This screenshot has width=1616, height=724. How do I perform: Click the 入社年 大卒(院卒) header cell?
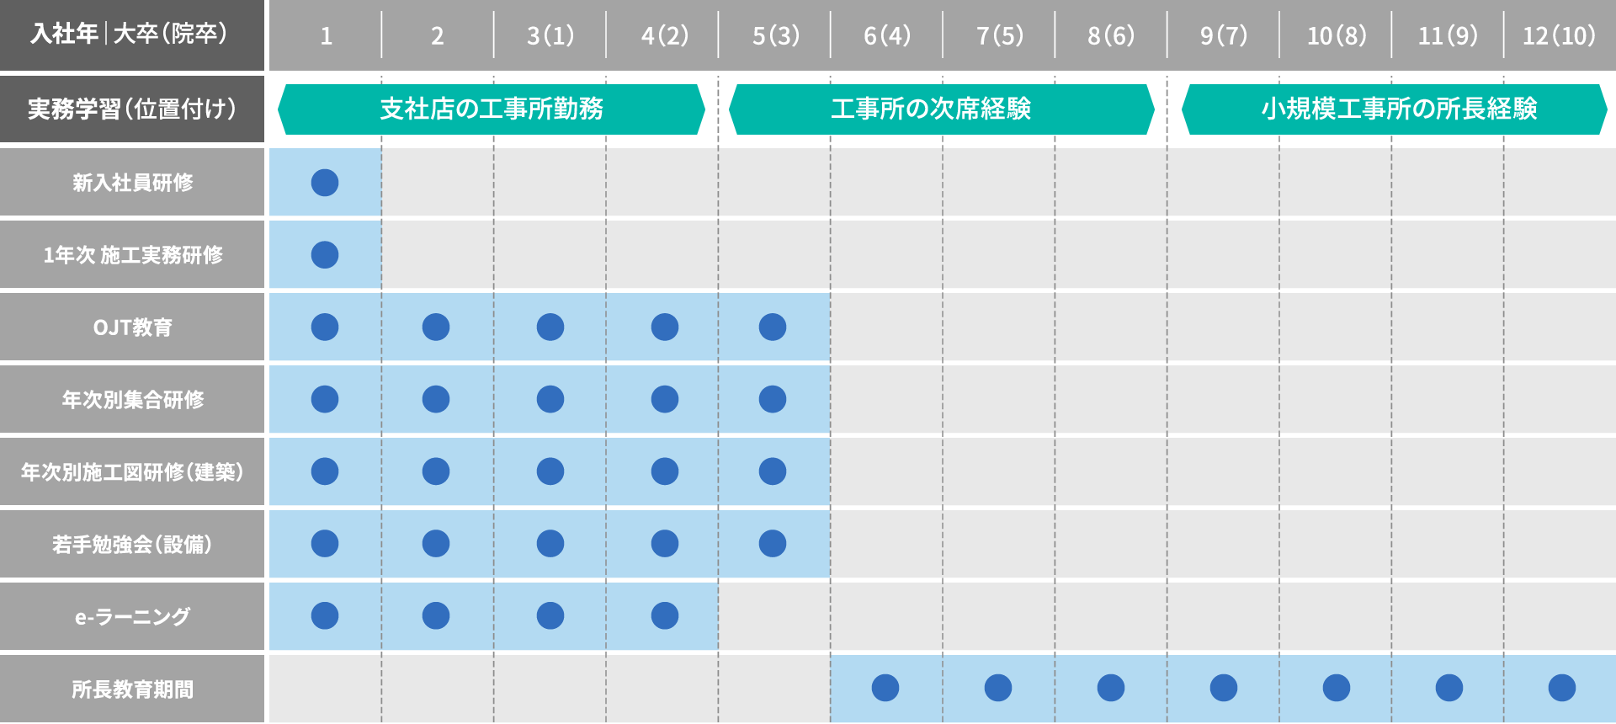click(131, 35)
